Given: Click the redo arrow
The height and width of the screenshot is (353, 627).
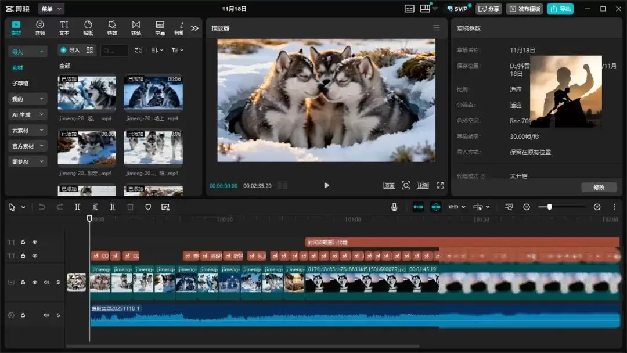Looking at the screenshot, I should (x=60, y=207).
